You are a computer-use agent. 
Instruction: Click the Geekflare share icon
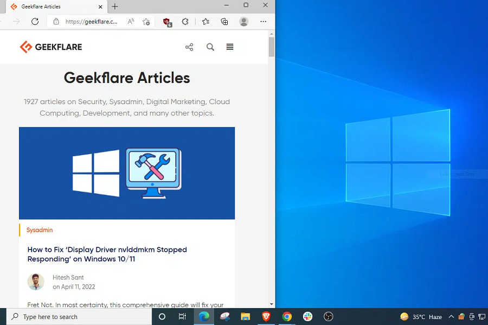(189, 47)
